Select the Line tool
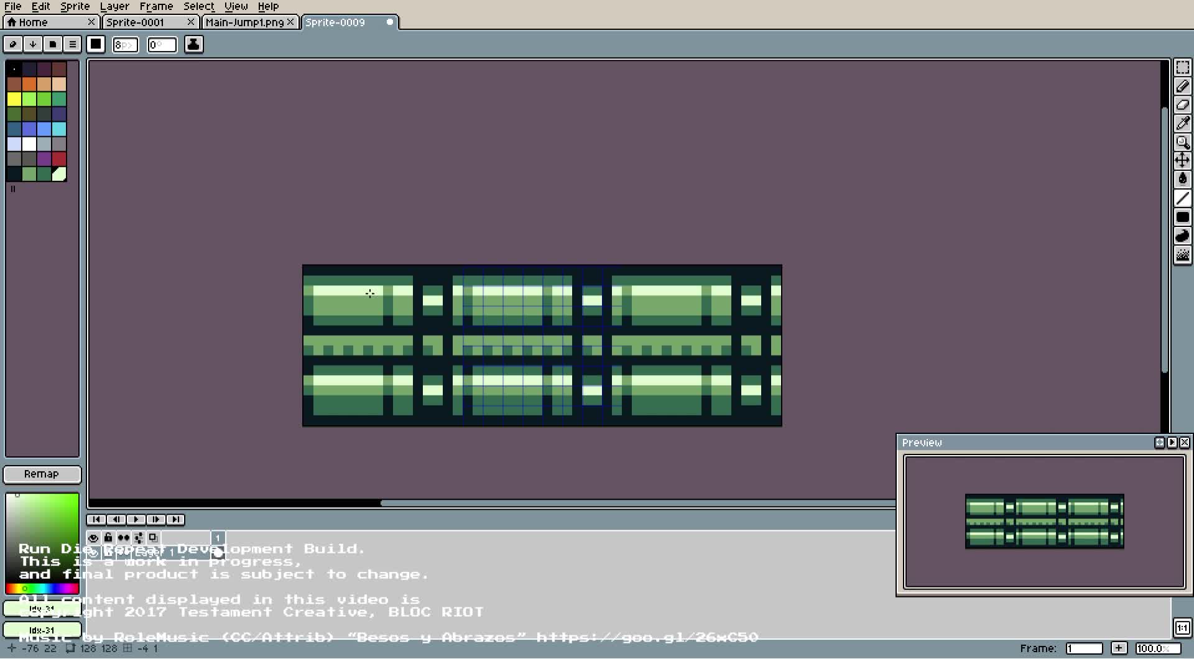1194x659 pixels. 1182,198
